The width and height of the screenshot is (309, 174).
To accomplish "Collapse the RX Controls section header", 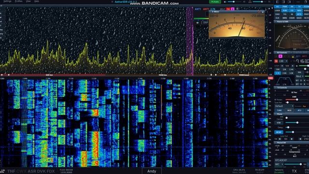I will pos(291,53).
